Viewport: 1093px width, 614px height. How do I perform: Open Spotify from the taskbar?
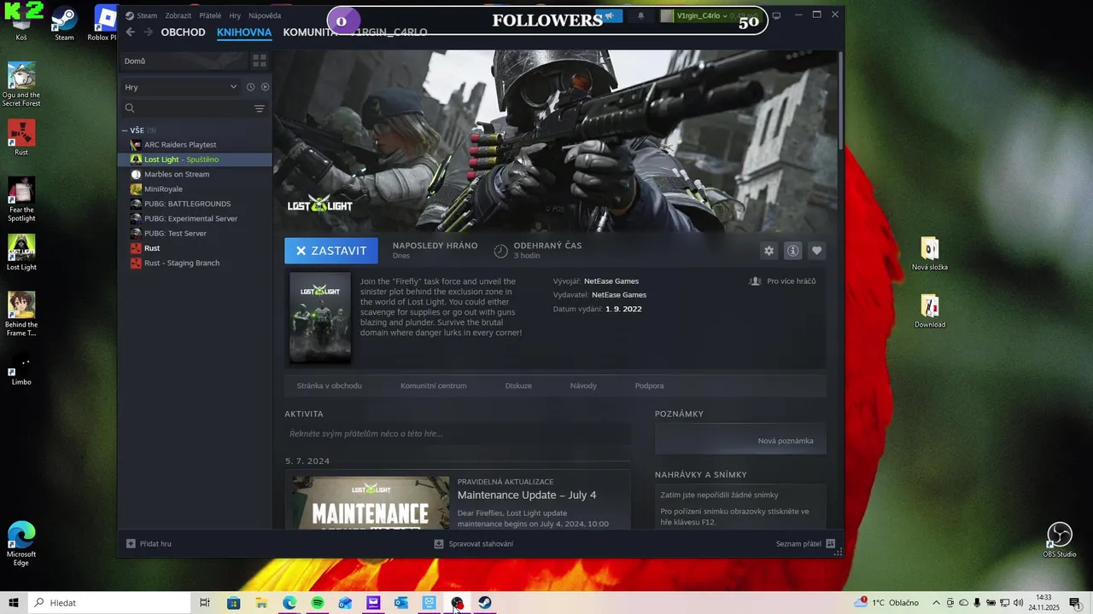[x=318, y=603]
